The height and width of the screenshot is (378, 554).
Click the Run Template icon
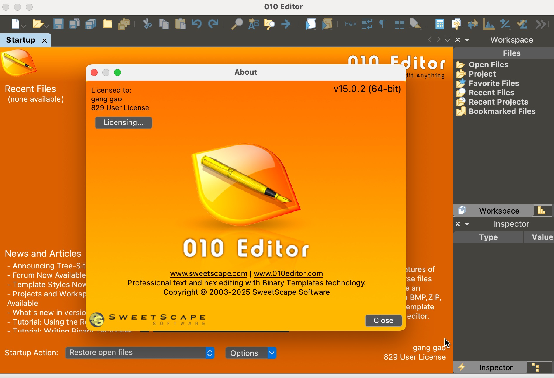pyautogui.click(x=327, y=24)
